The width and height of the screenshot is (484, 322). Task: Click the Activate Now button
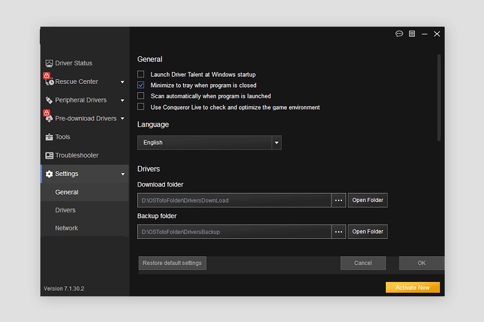pyautogui.click(x=412, y=287)
